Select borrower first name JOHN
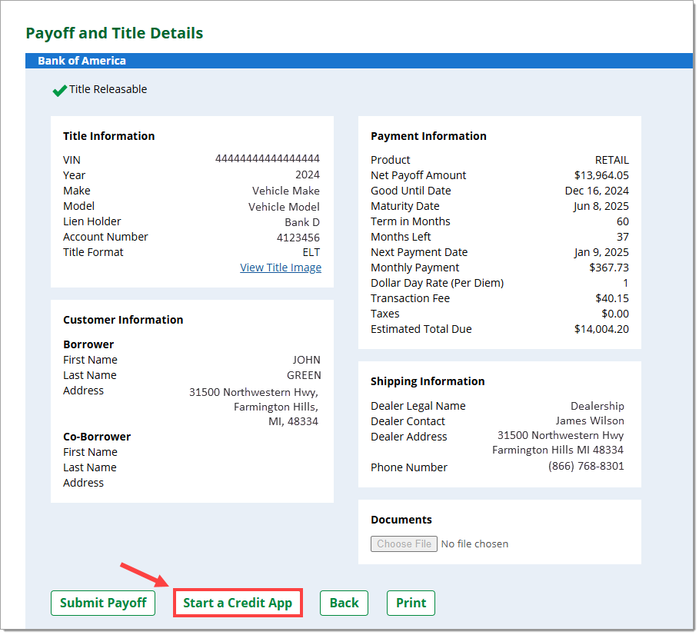This screenshot has width=699, height=635. [x=306, y=360]
